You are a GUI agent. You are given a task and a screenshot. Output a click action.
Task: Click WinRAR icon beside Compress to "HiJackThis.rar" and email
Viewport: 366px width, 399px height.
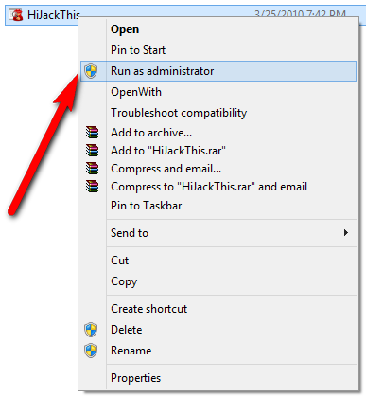pyautogui.click(x=92, y=187)
